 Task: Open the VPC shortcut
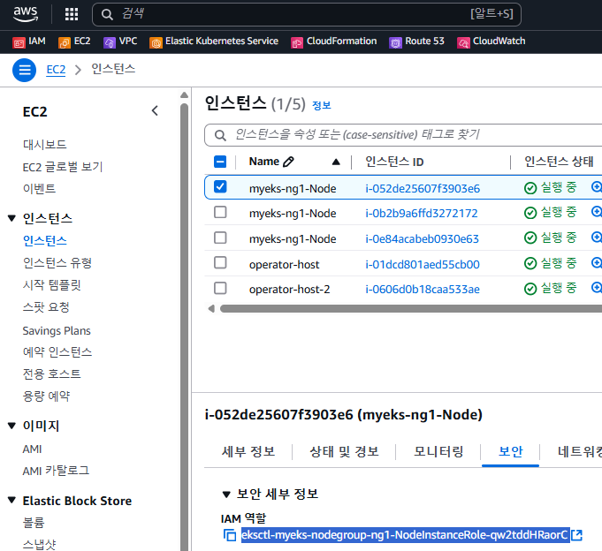pos(120,42)
